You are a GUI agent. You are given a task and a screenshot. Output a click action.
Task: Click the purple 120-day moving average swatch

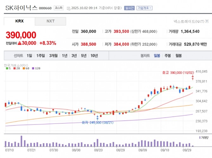[x=33, y=68]
